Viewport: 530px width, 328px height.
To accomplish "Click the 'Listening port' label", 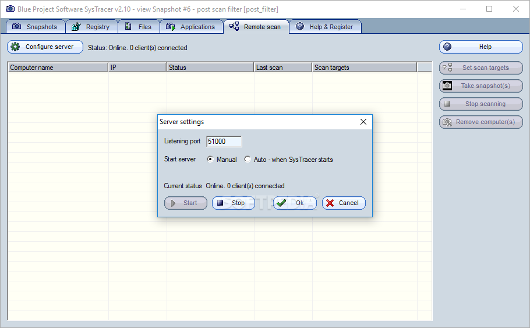I will tap(182, 141).
